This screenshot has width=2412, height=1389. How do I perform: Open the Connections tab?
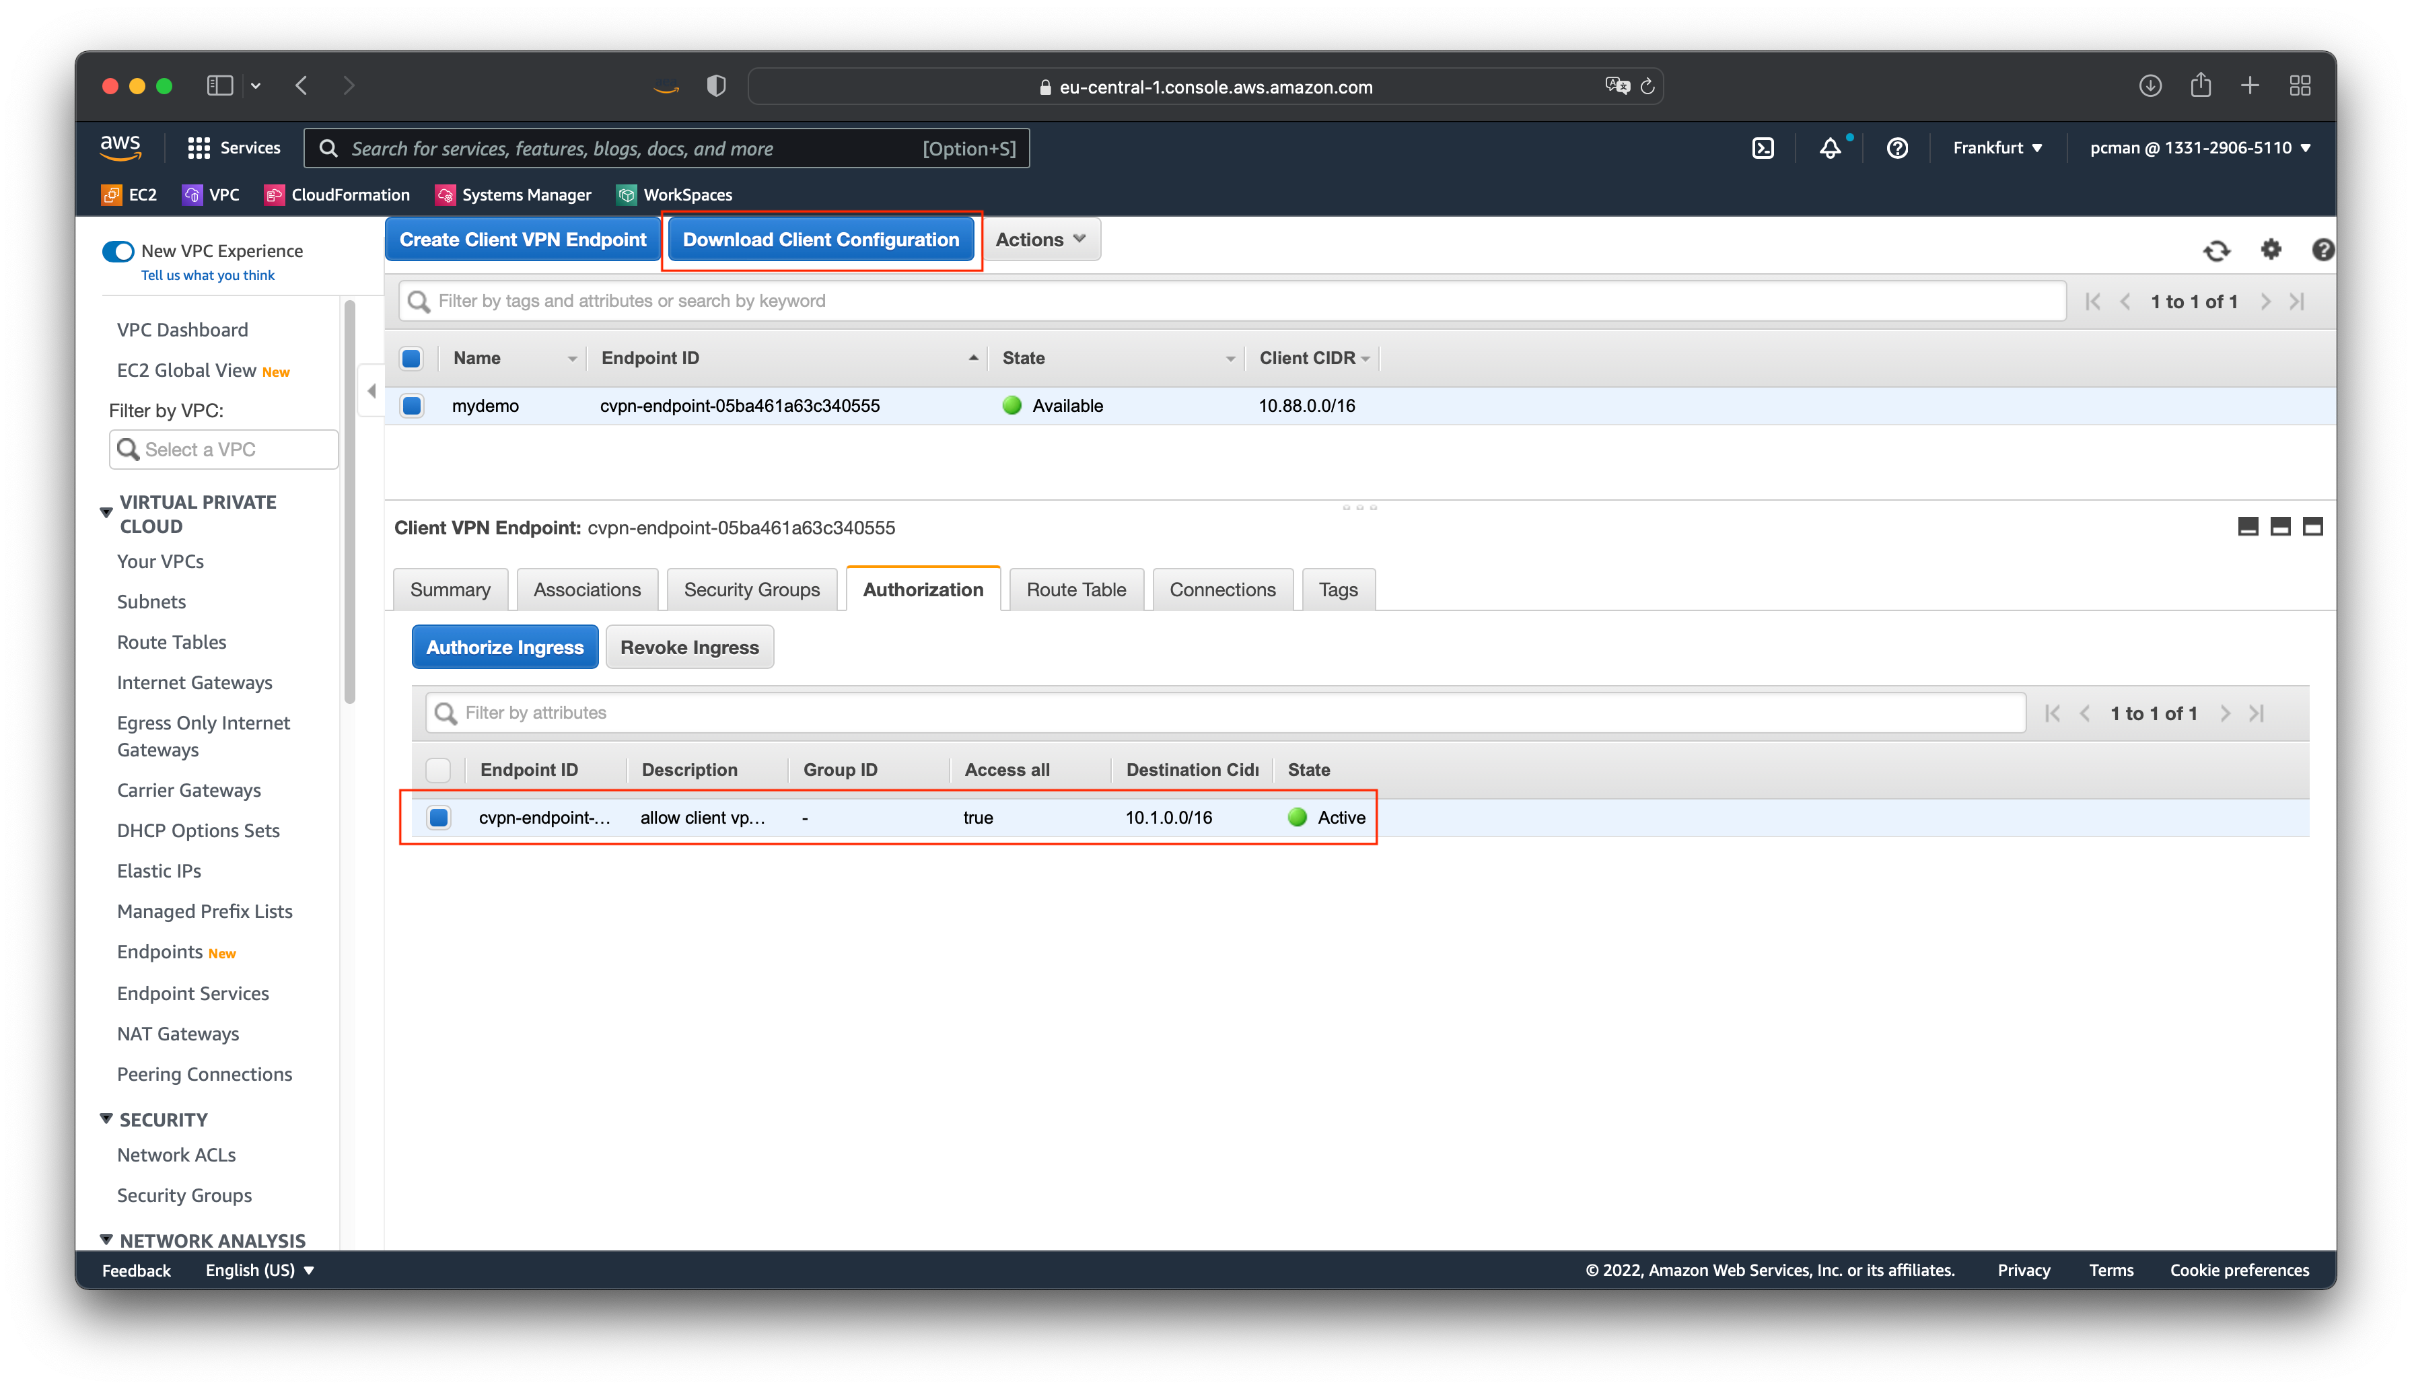(1221, 590)
